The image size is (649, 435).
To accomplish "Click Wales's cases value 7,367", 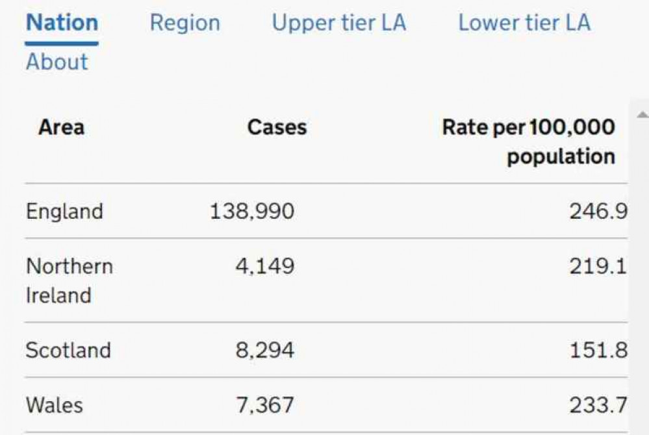I will click(264, 406).
